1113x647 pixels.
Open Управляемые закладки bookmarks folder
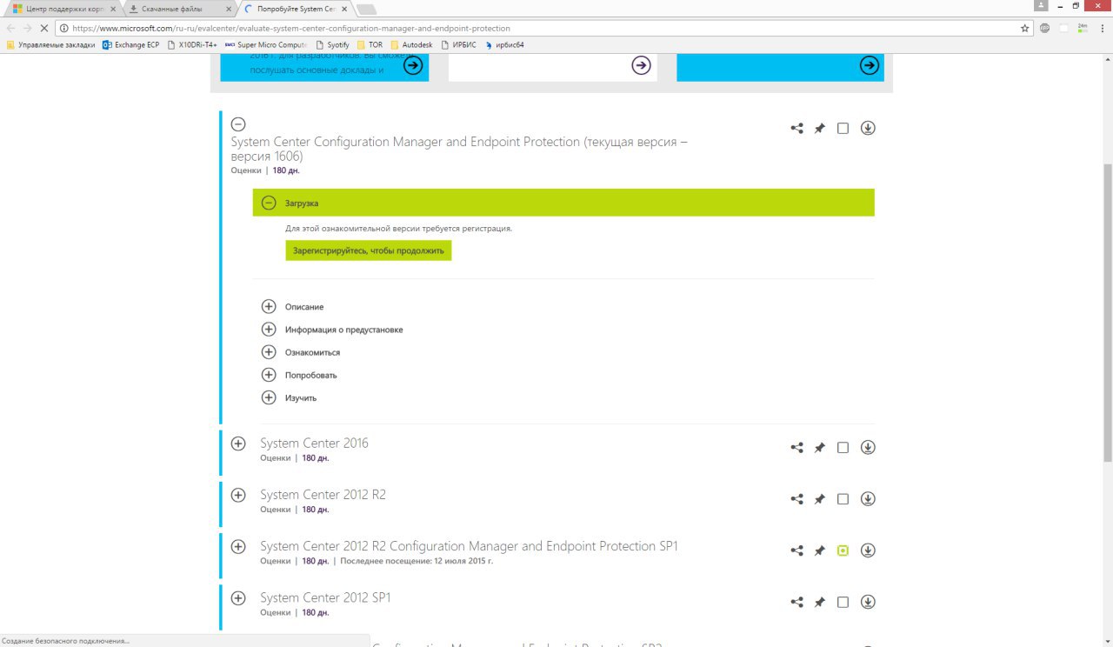tap(50, 44)
